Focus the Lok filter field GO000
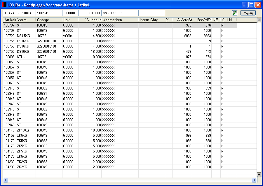This screenshot has width=263, height=186. pyautogui.click(x=70, y=13)
